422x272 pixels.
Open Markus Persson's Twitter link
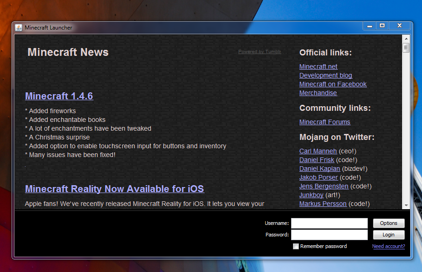tap(323, 204)
